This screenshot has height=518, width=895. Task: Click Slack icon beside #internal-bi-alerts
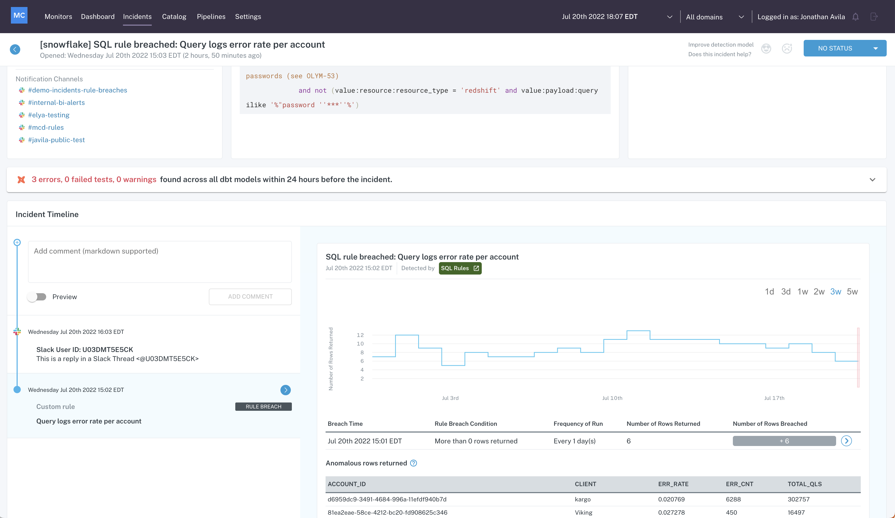coord(22,103)
